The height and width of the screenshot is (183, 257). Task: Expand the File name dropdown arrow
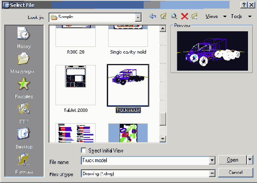click(x=212, y=160)
